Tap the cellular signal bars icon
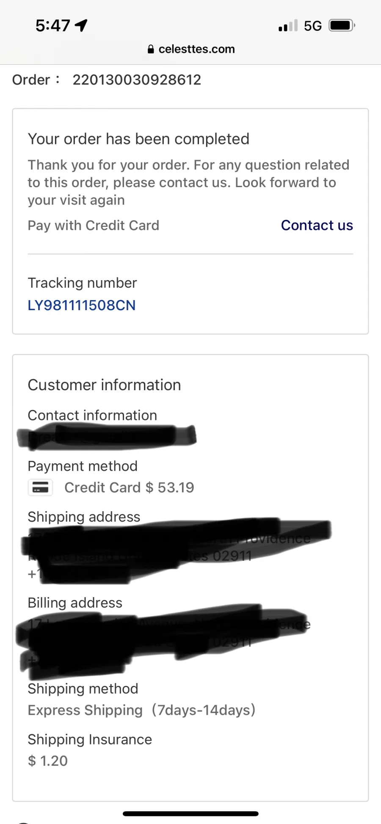Image resolution: width=381 pixels, height=824 pixels. [288, 26]
